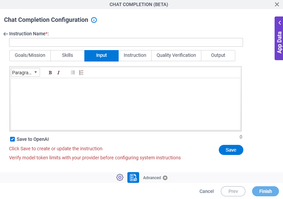Image resolution: width=283 pixels, height=199 pixels.
Task: Switch to the Goals/Mission tab
Action: (x=30, y=55)
